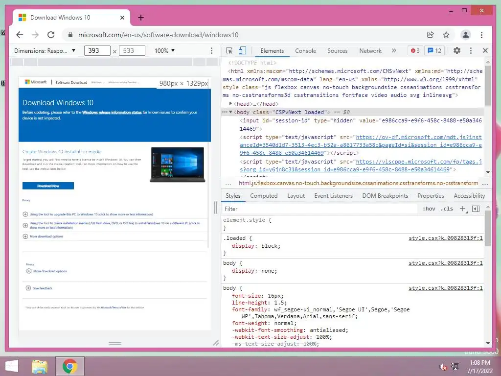Select the Computed tab
501x376 pixels.
pos(264,196)
